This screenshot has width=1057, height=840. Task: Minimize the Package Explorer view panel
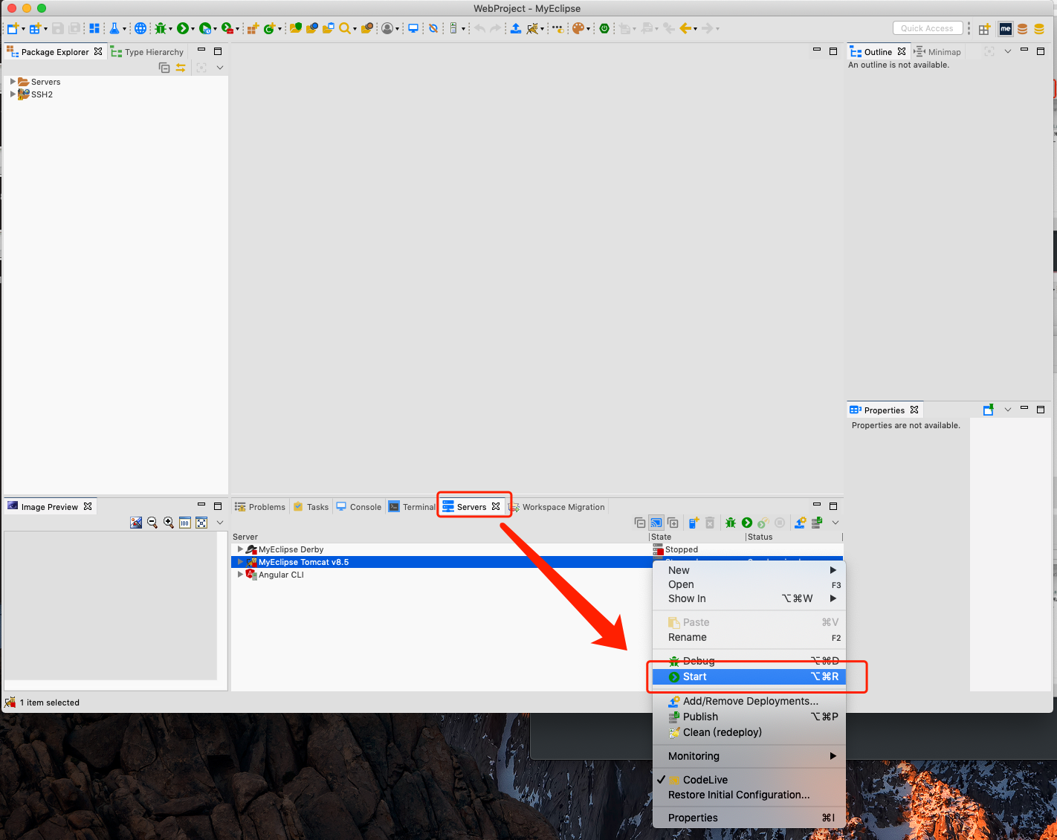click(201, 51)
